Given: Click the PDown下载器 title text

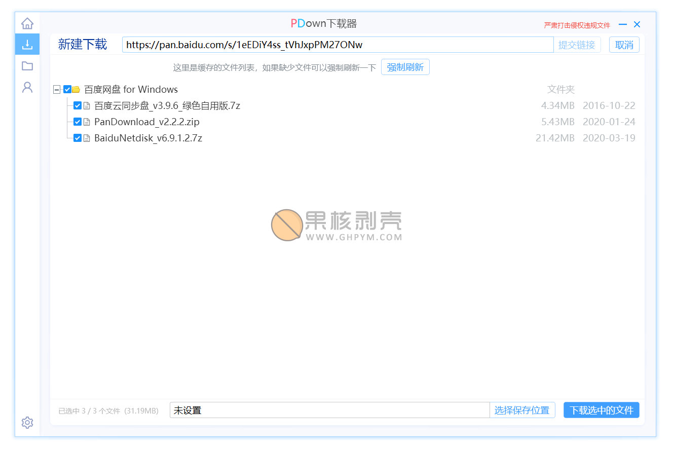Looking at the screenshot, I should [x=324, y=24].
